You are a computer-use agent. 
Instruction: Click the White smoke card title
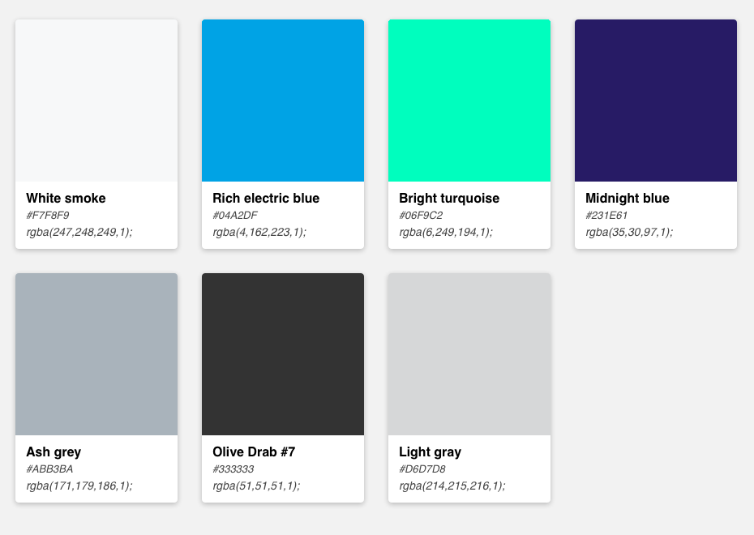(x=66, y=198)
